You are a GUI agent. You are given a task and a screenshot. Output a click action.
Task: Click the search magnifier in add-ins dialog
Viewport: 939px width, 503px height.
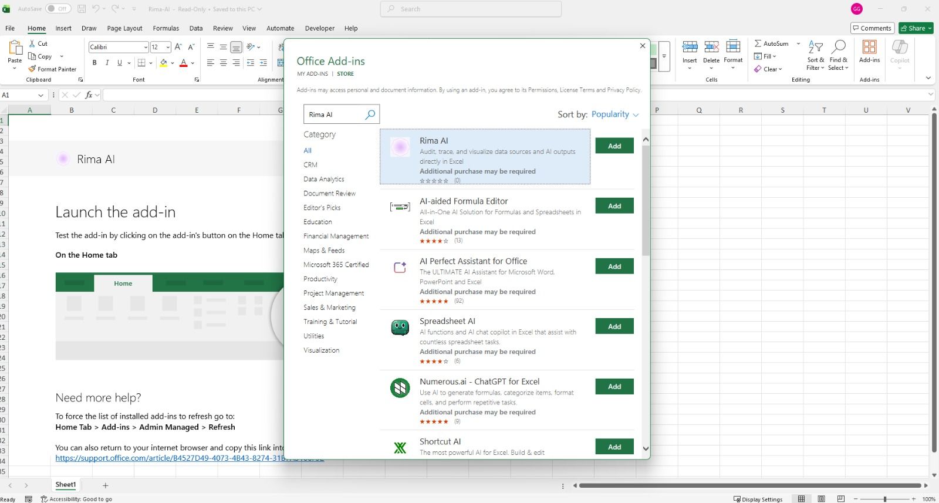pos(370,114)
